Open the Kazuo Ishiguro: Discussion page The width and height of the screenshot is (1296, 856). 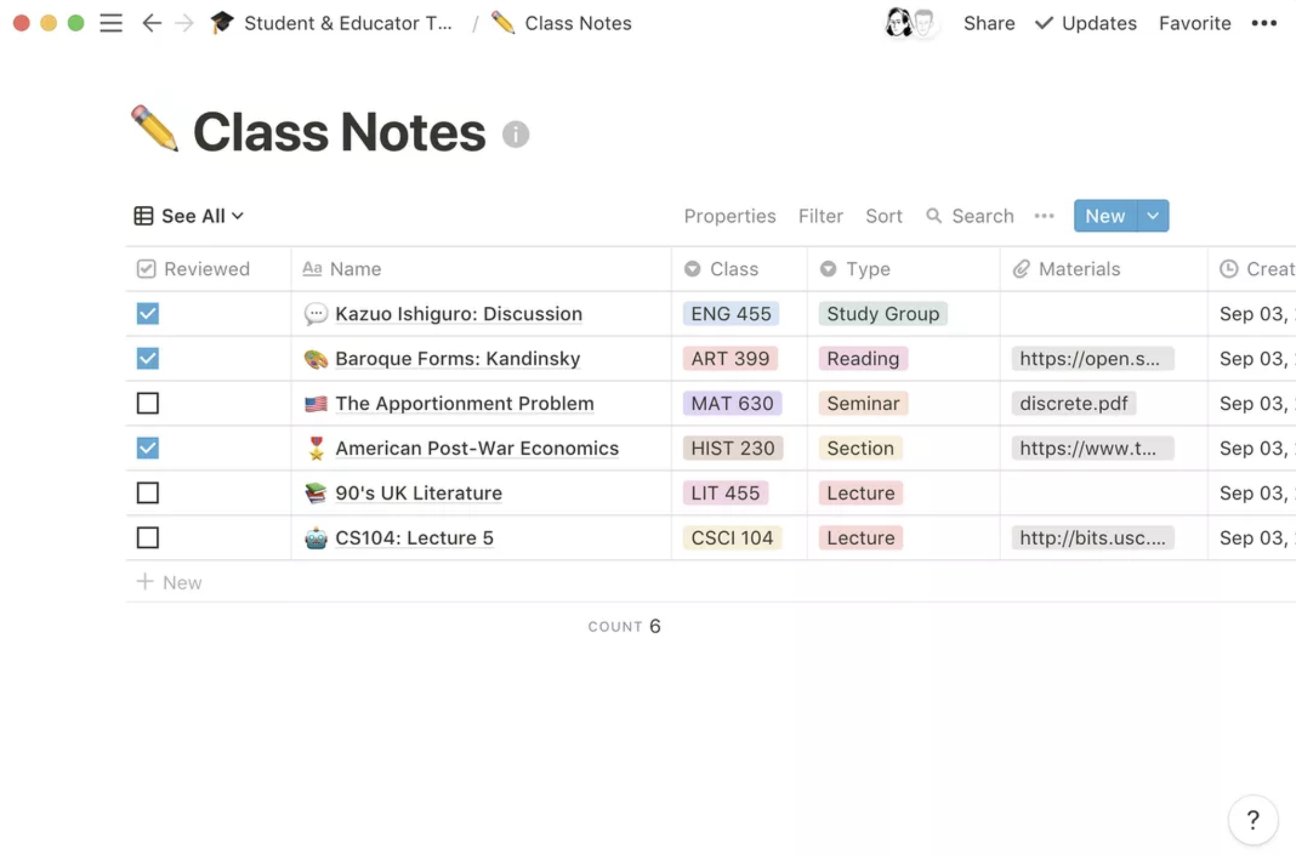coord(458,314)
